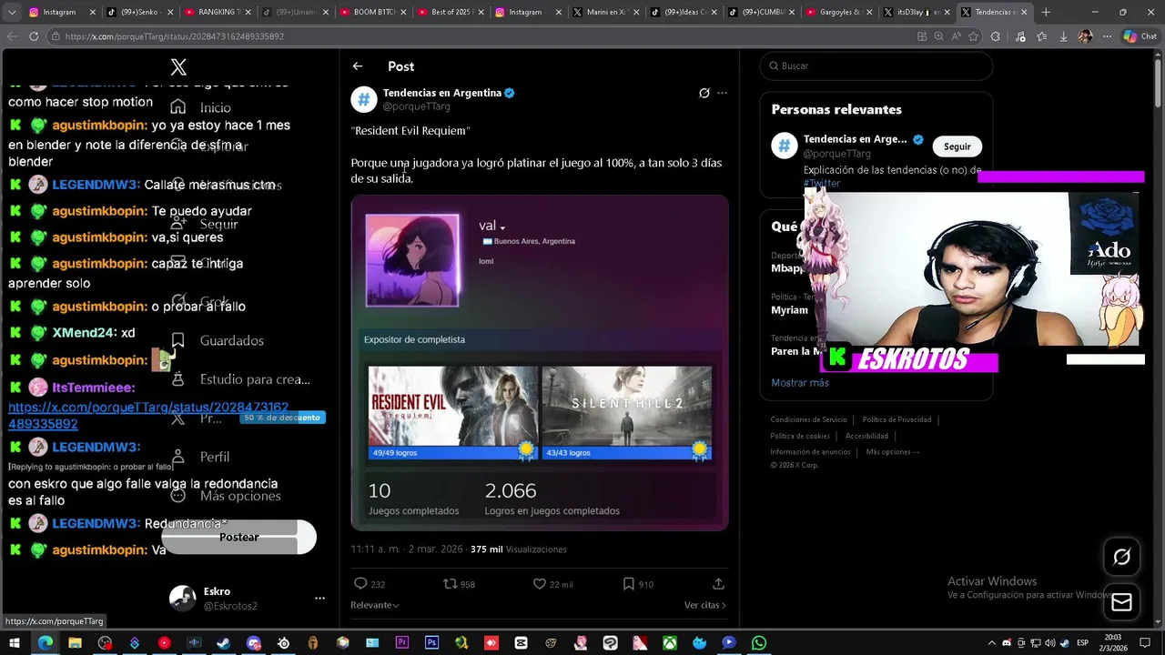Click the ESP language indicator in the tray
Screen dimensions: 1165x655
click(1082, 643)
